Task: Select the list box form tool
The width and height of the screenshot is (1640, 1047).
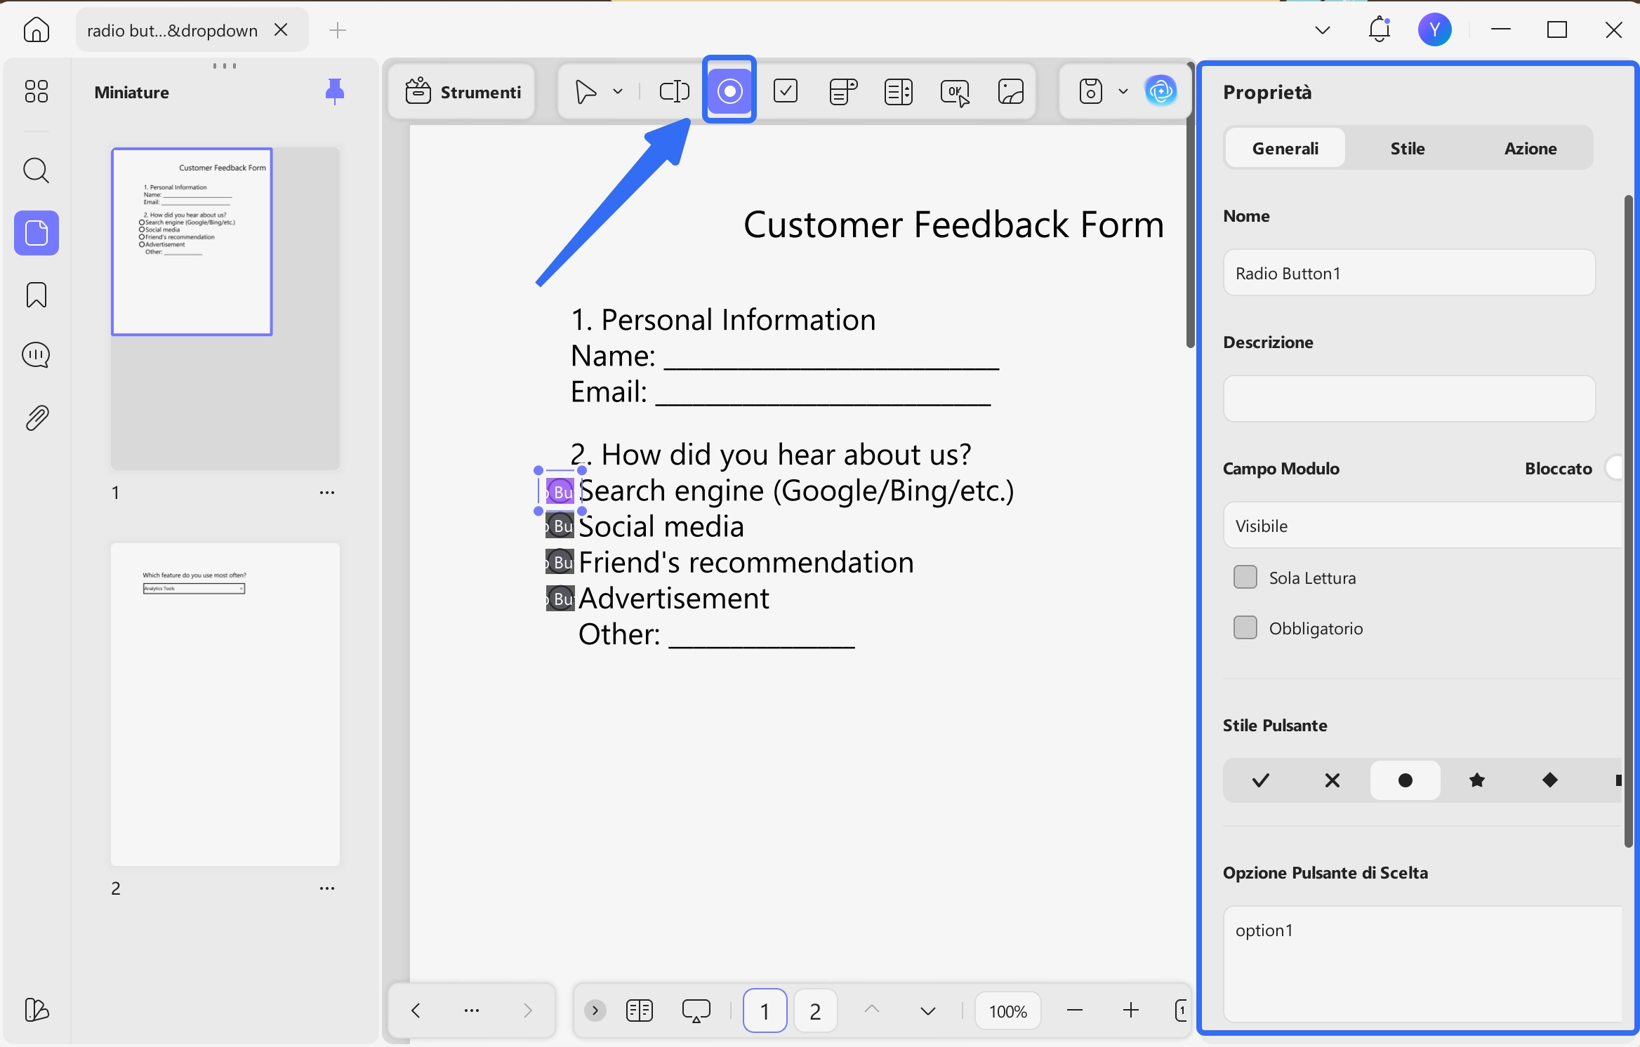Action: click(899, 91)
